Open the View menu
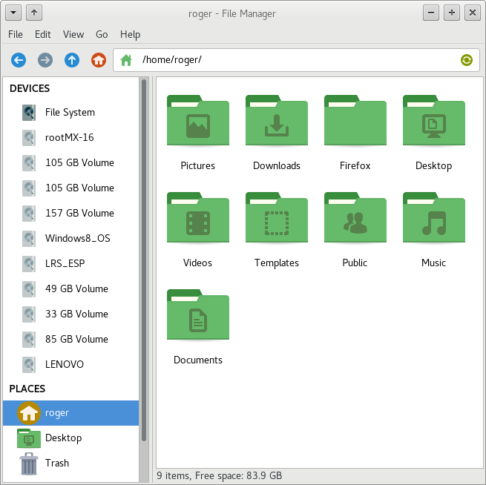This screenshot has height=485, width=486. click(x=73, y=34)
